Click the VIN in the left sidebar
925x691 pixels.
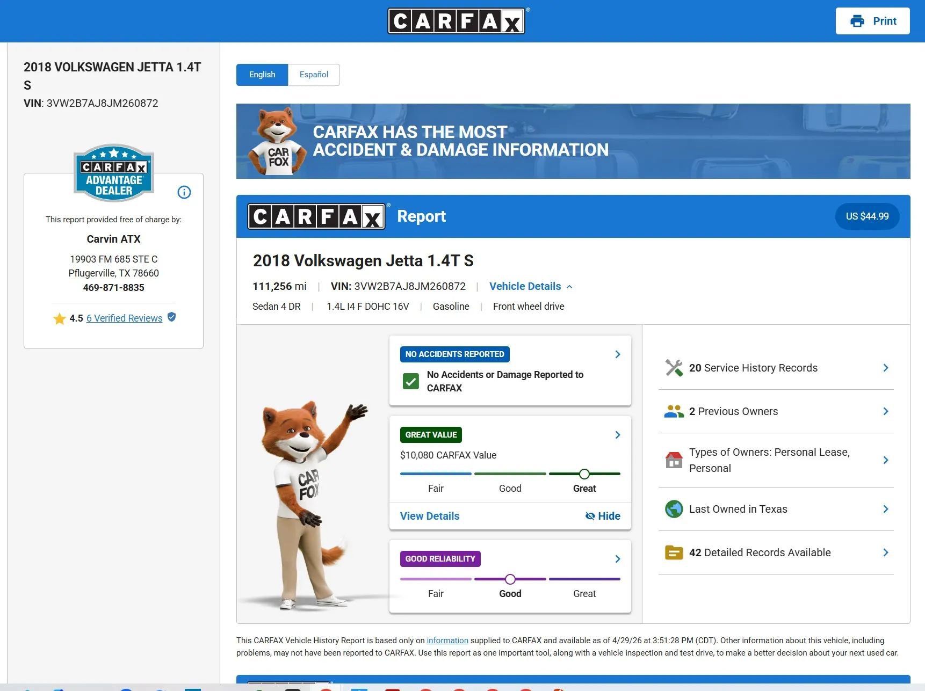91,103
